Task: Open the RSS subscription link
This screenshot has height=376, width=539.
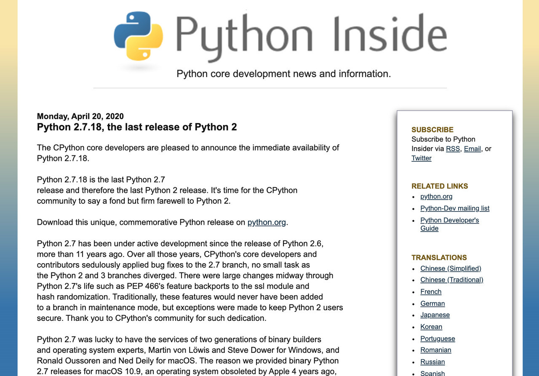Action: [453, 149]
